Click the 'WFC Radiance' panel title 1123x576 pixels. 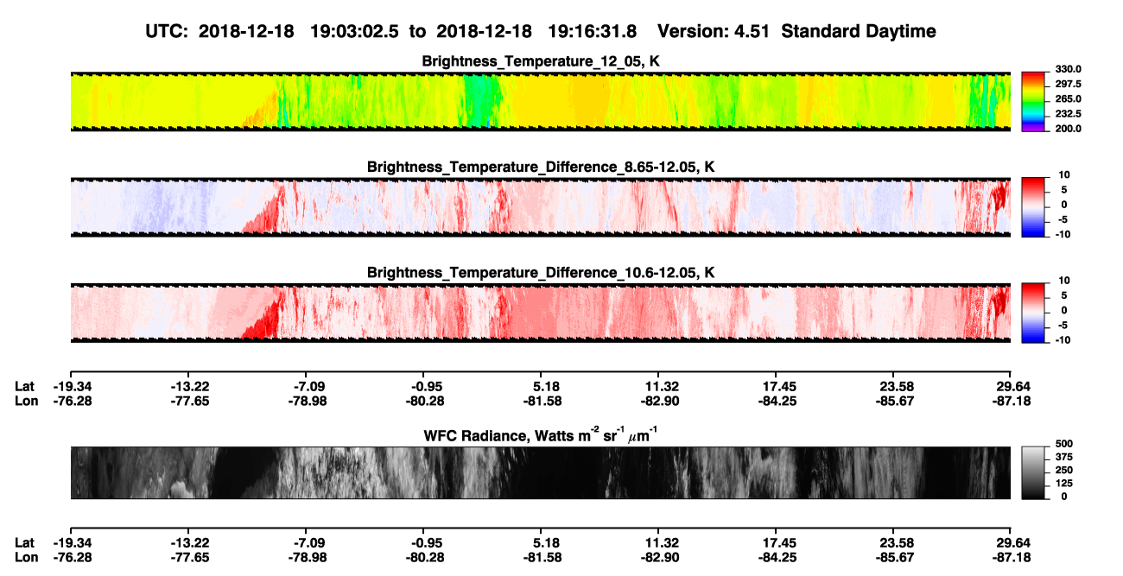pos(541,434)
